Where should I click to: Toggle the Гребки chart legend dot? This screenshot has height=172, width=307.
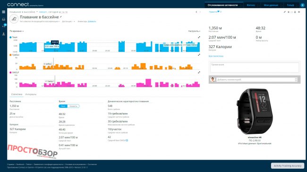pyautogui.click(x=10, y=55)
